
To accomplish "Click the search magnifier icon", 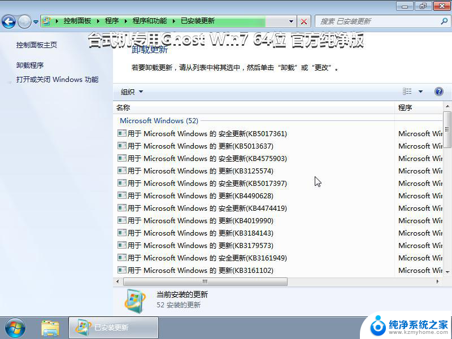I will (x=444, y=21).
